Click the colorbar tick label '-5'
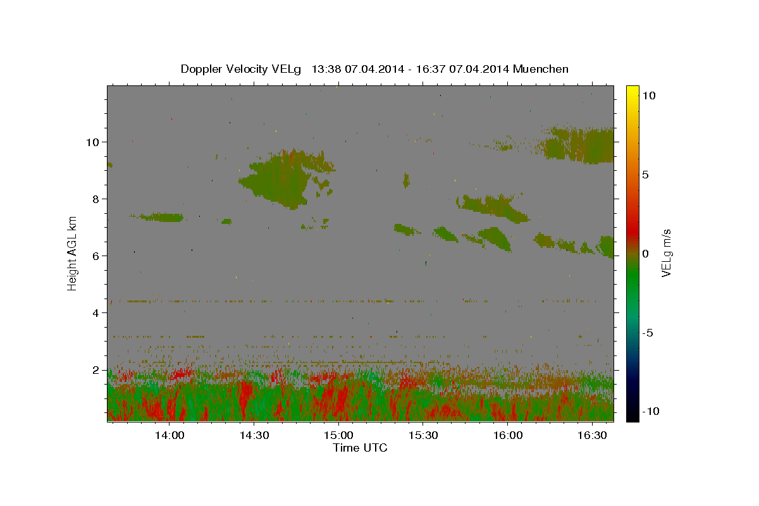The height and width of the screenshot is (506, 759). click(647, 333)
